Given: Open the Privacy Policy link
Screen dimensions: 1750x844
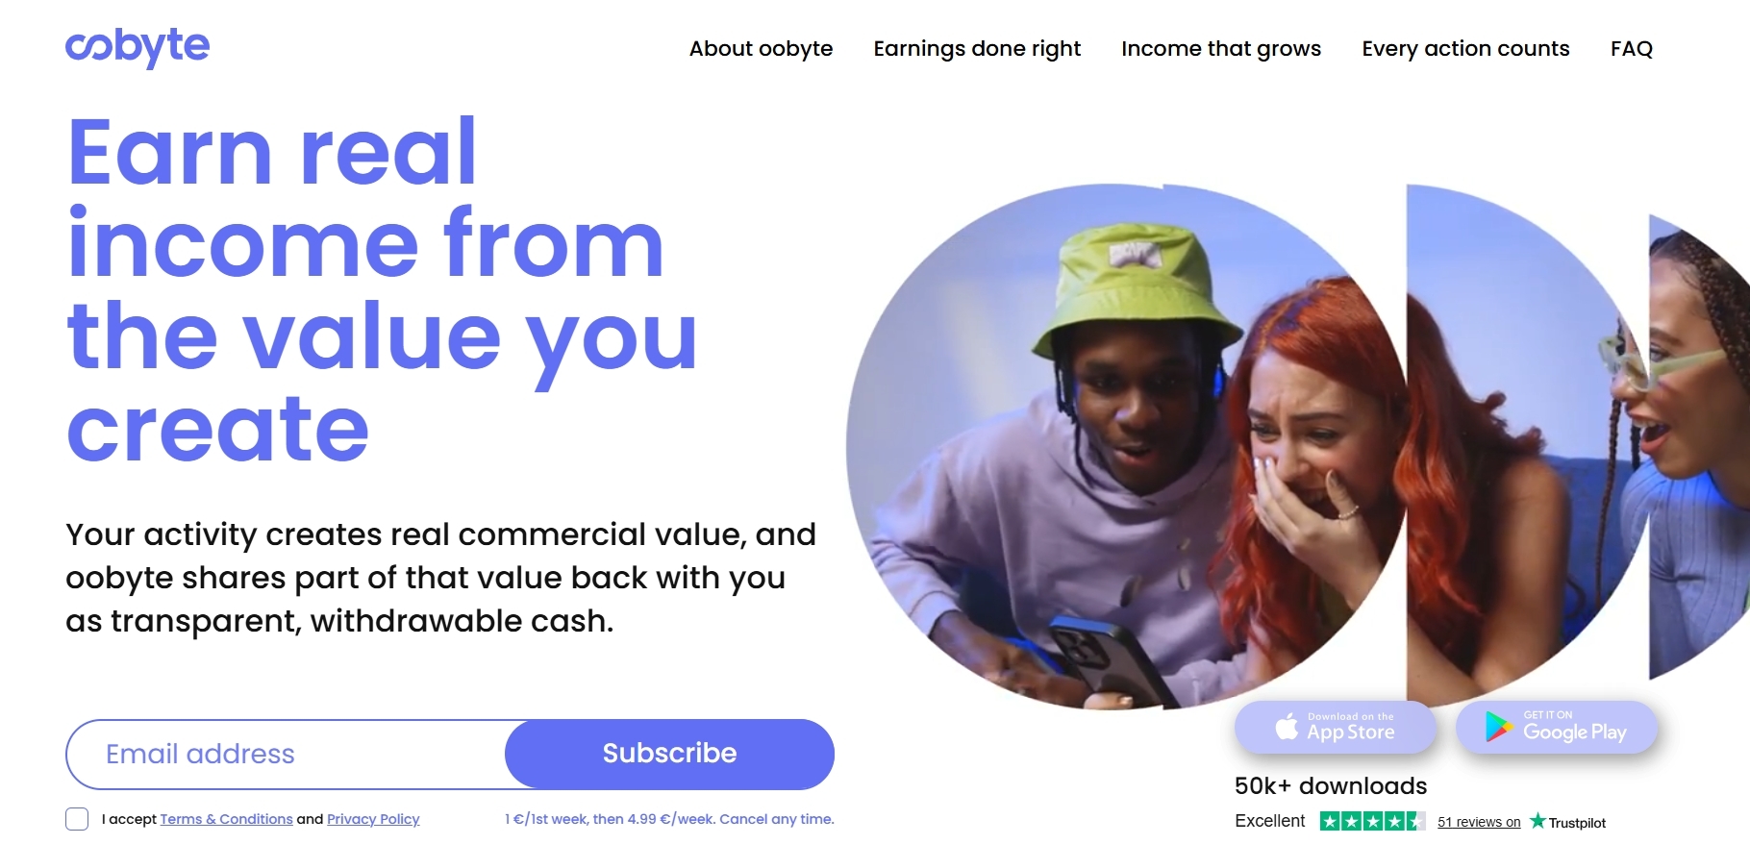Looking at the screenshot, I should 373,819.
